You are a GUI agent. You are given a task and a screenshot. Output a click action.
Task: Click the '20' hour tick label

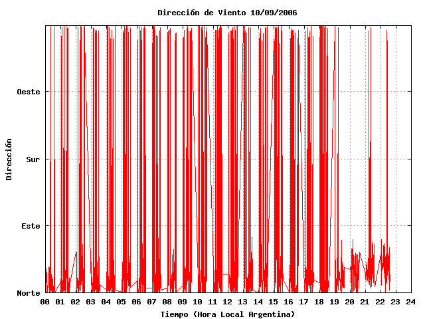pyautogui.click(x=350, y=302)
